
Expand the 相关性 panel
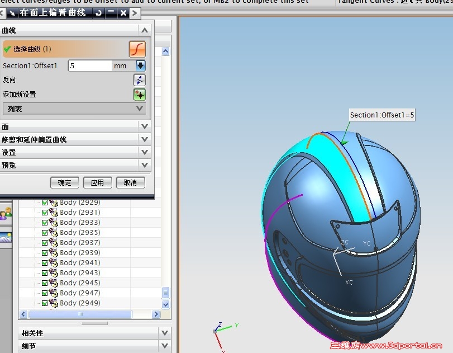tap(165, 333)
